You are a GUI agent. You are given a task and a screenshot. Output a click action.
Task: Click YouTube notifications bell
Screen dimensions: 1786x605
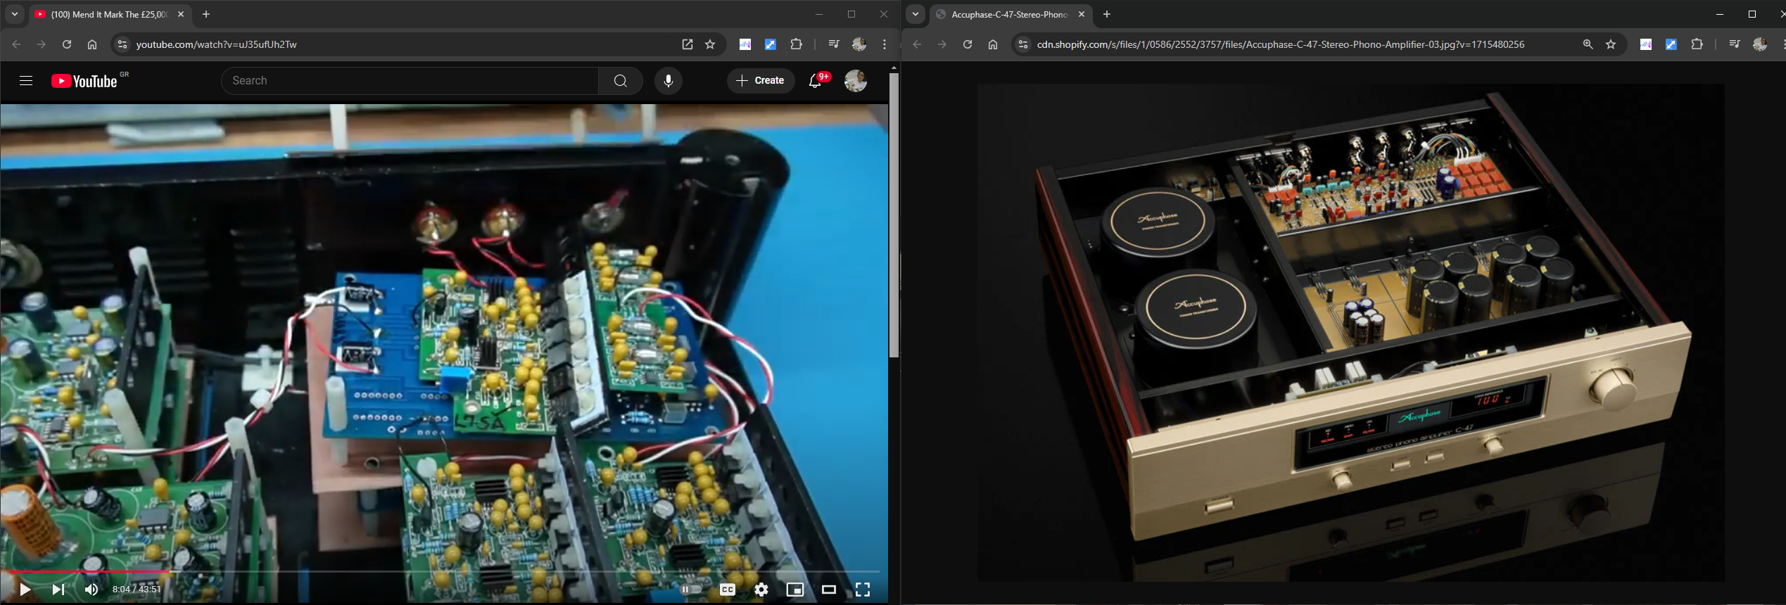(x=815, y=81)
